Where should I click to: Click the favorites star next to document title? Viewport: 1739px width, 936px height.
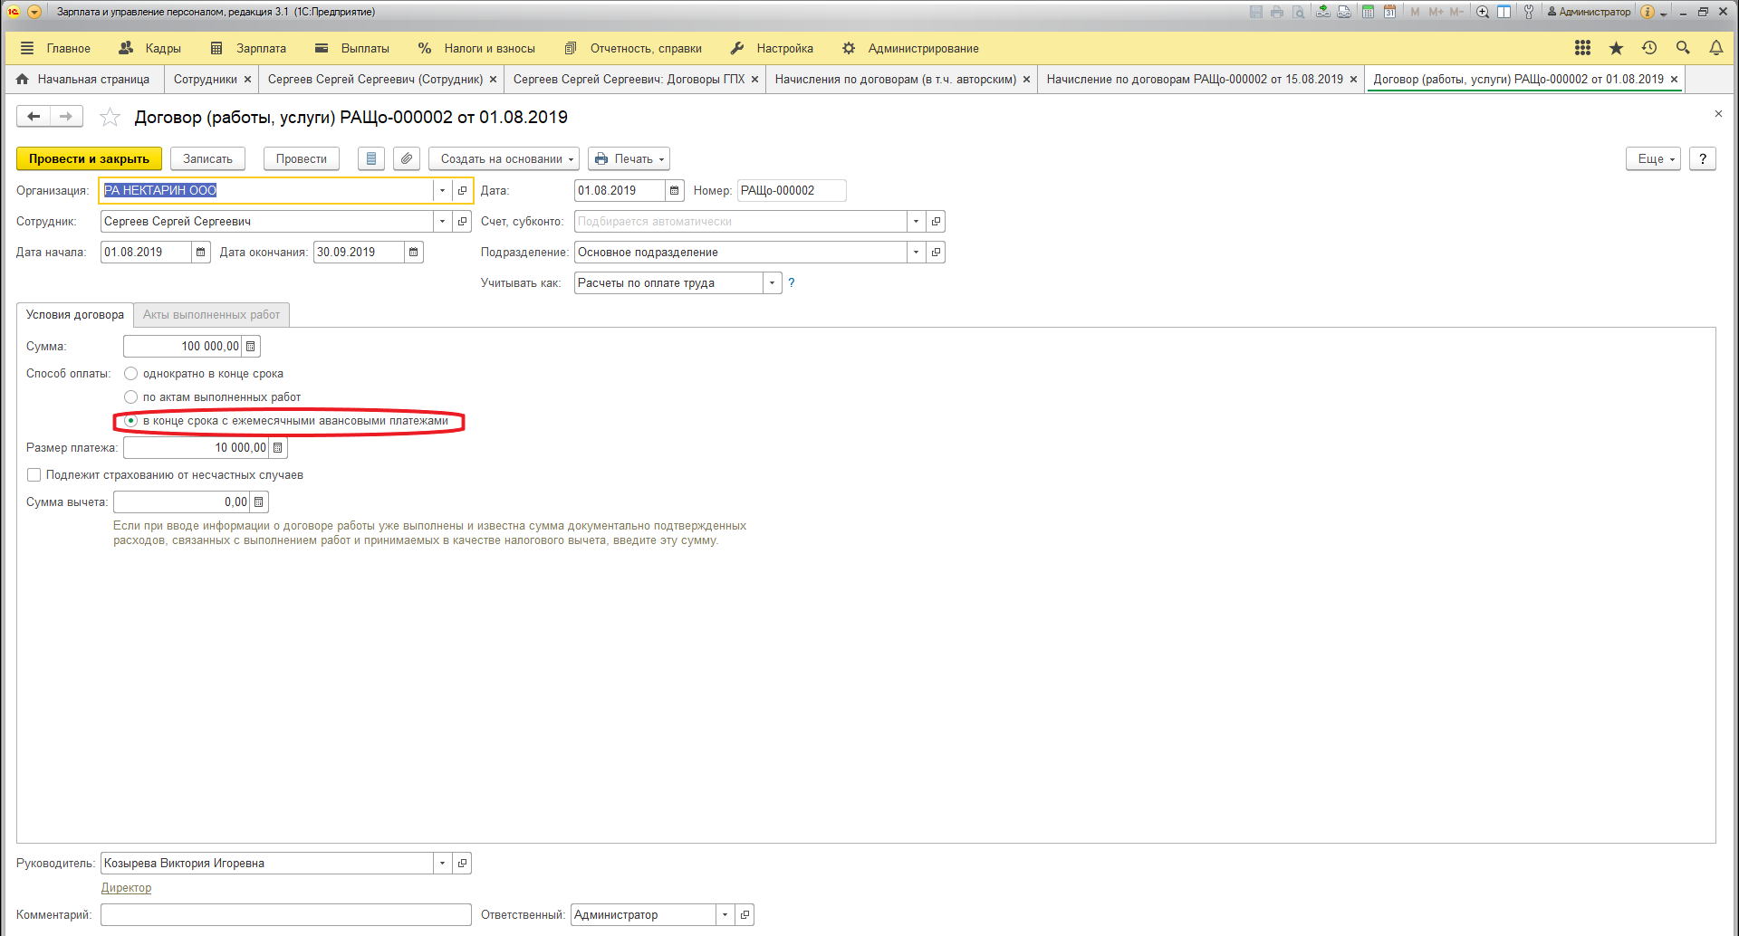click(x=110, y=117)
